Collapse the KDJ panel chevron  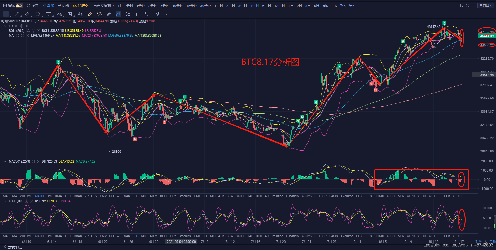[5, 201]
